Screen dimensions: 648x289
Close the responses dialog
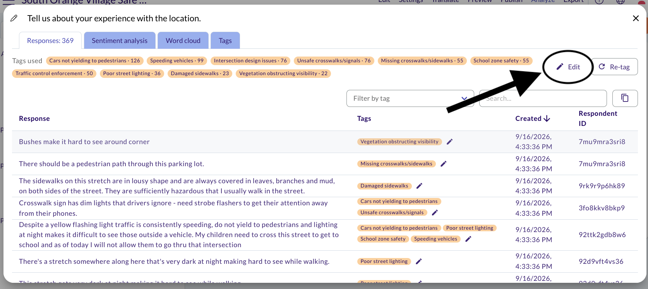tap(636, 18)
